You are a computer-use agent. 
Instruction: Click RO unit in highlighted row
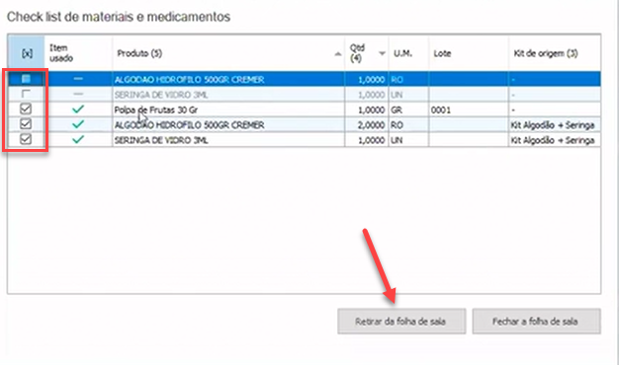(397, 80)
